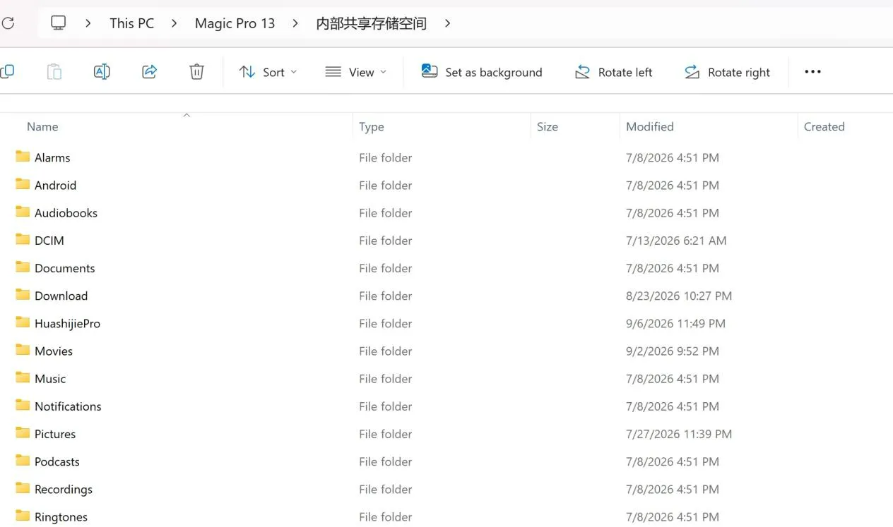Image resolution: width=893 pixels, height=527 pixels.
Task: Click the 9/6/2026 11:49 PM modified date
Action: [x=675, y=324]
